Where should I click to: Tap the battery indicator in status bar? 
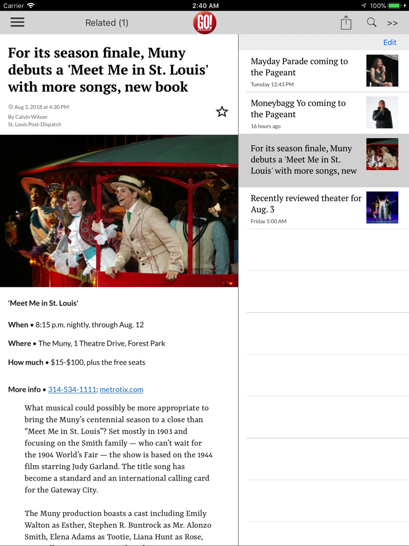[x=394, y=6]
